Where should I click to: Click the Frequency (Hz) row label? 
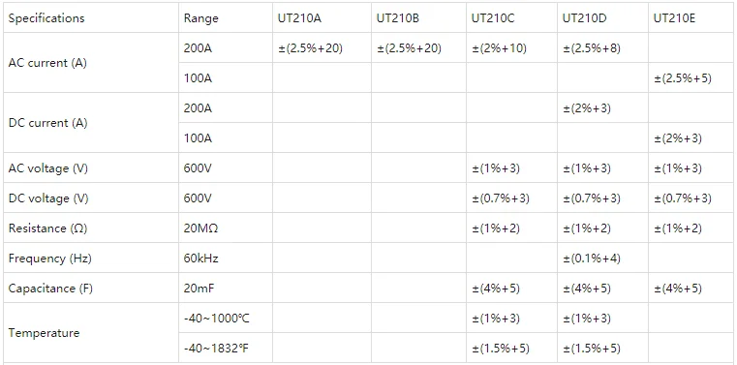point(49,259)
